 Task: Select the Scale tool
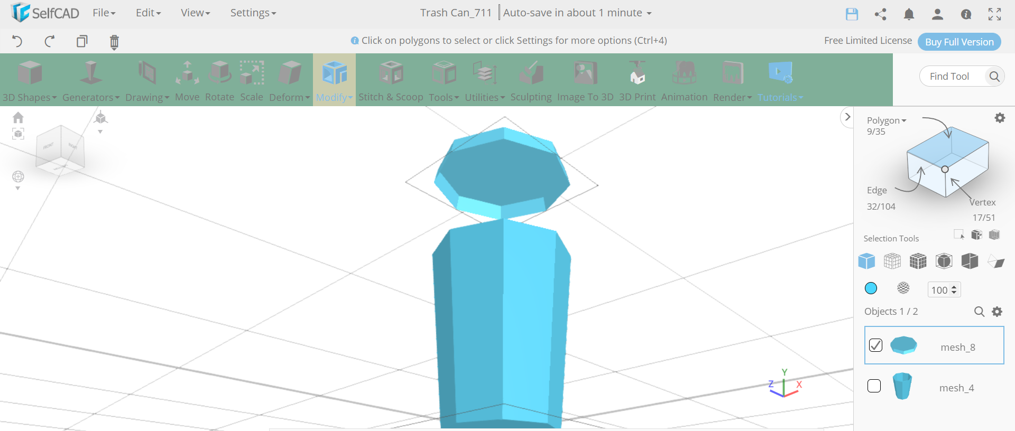tap(252, 80)
